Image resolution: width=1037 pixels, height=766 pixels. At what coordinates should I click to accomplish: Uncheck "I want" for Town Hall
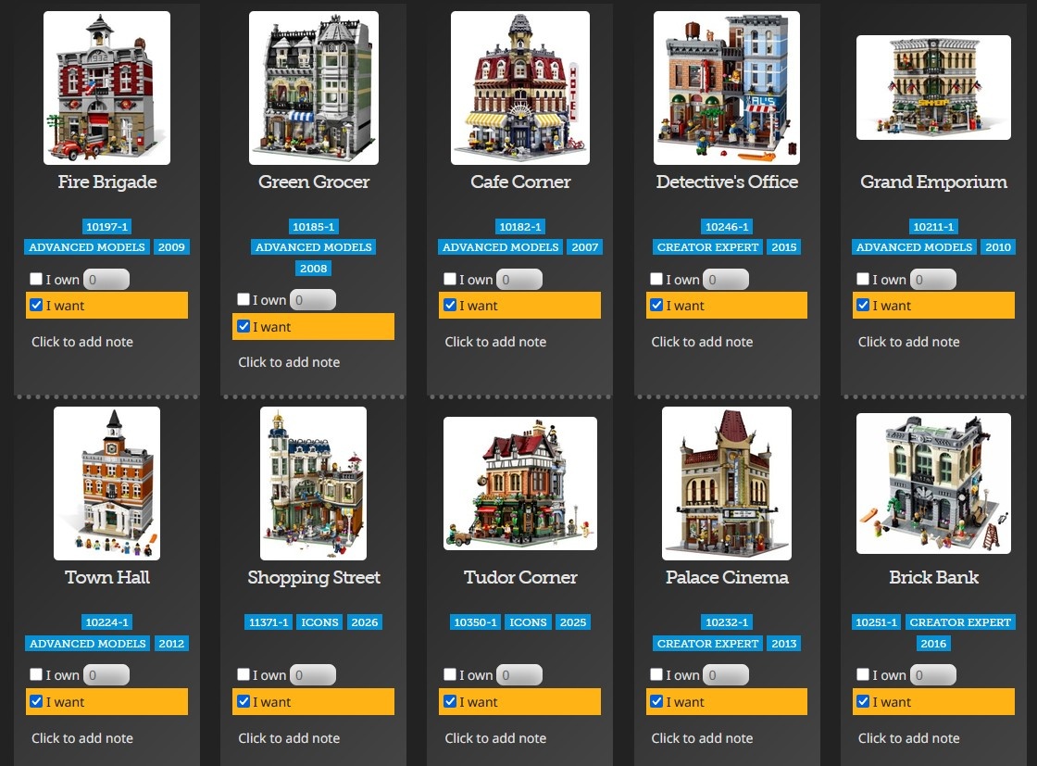[36, 701]
